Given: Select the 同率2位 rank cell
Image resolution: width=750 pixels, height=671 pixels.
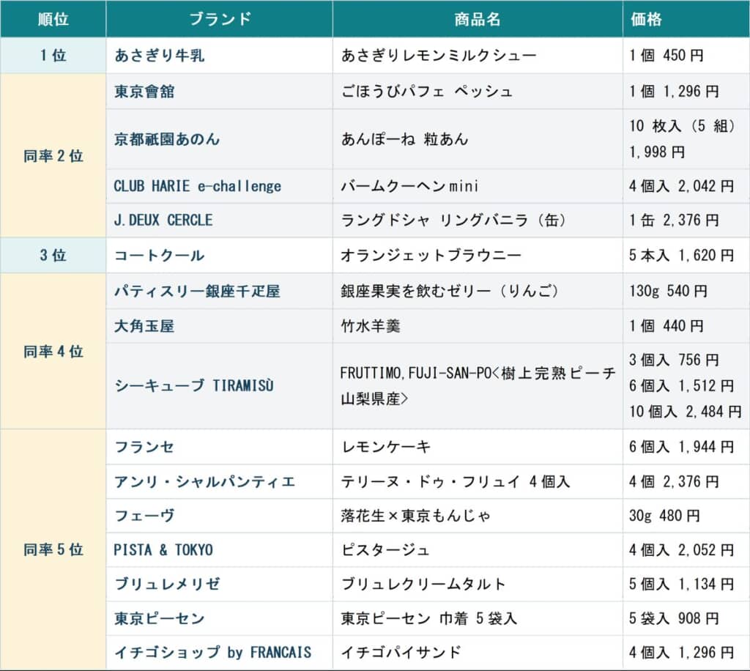Looking at the screenshot, I should tap(53, 155).
